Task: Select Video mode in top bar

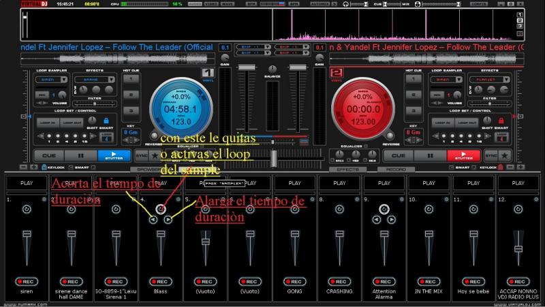Action: 211,4
